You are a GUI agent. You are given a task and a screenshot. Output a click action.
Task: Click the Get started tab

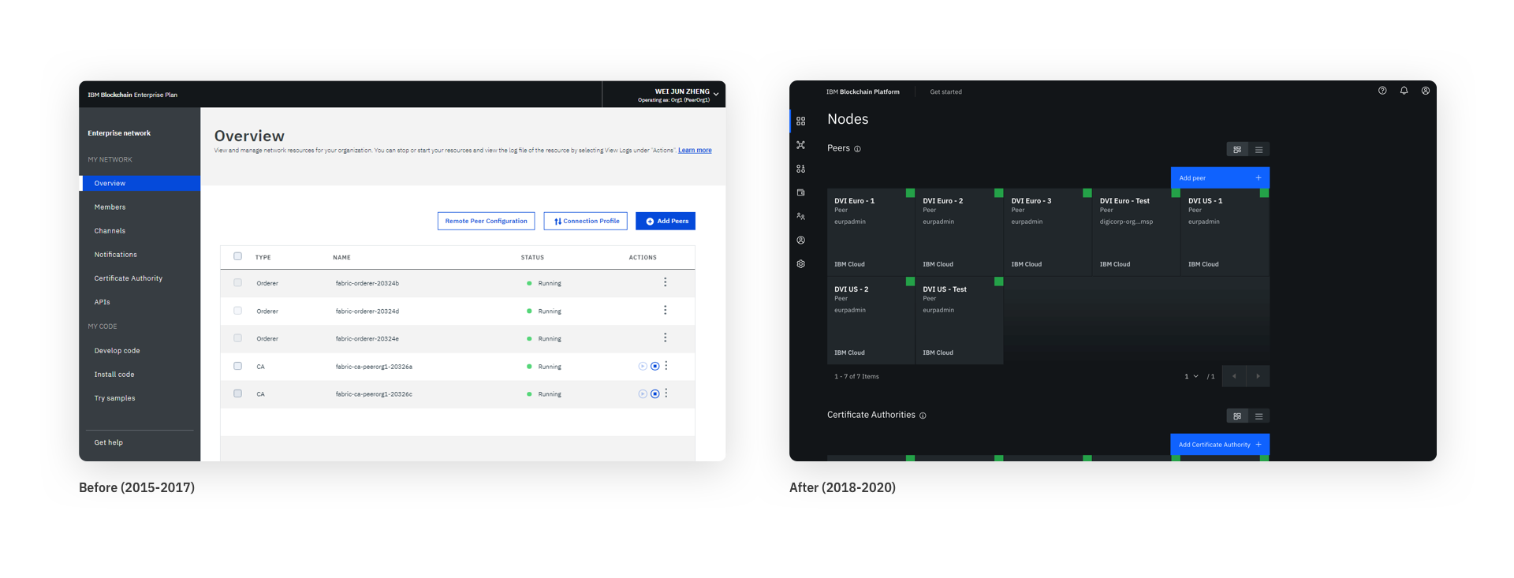pos(945,92)
